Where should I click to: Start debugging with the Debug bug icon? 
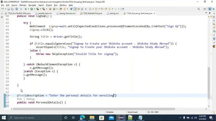tap(26, 9)
